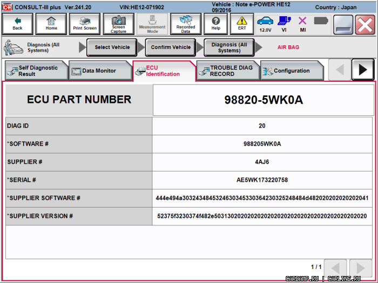
Task: Click the VI connection status icon
Action: (x=284, y=24)
